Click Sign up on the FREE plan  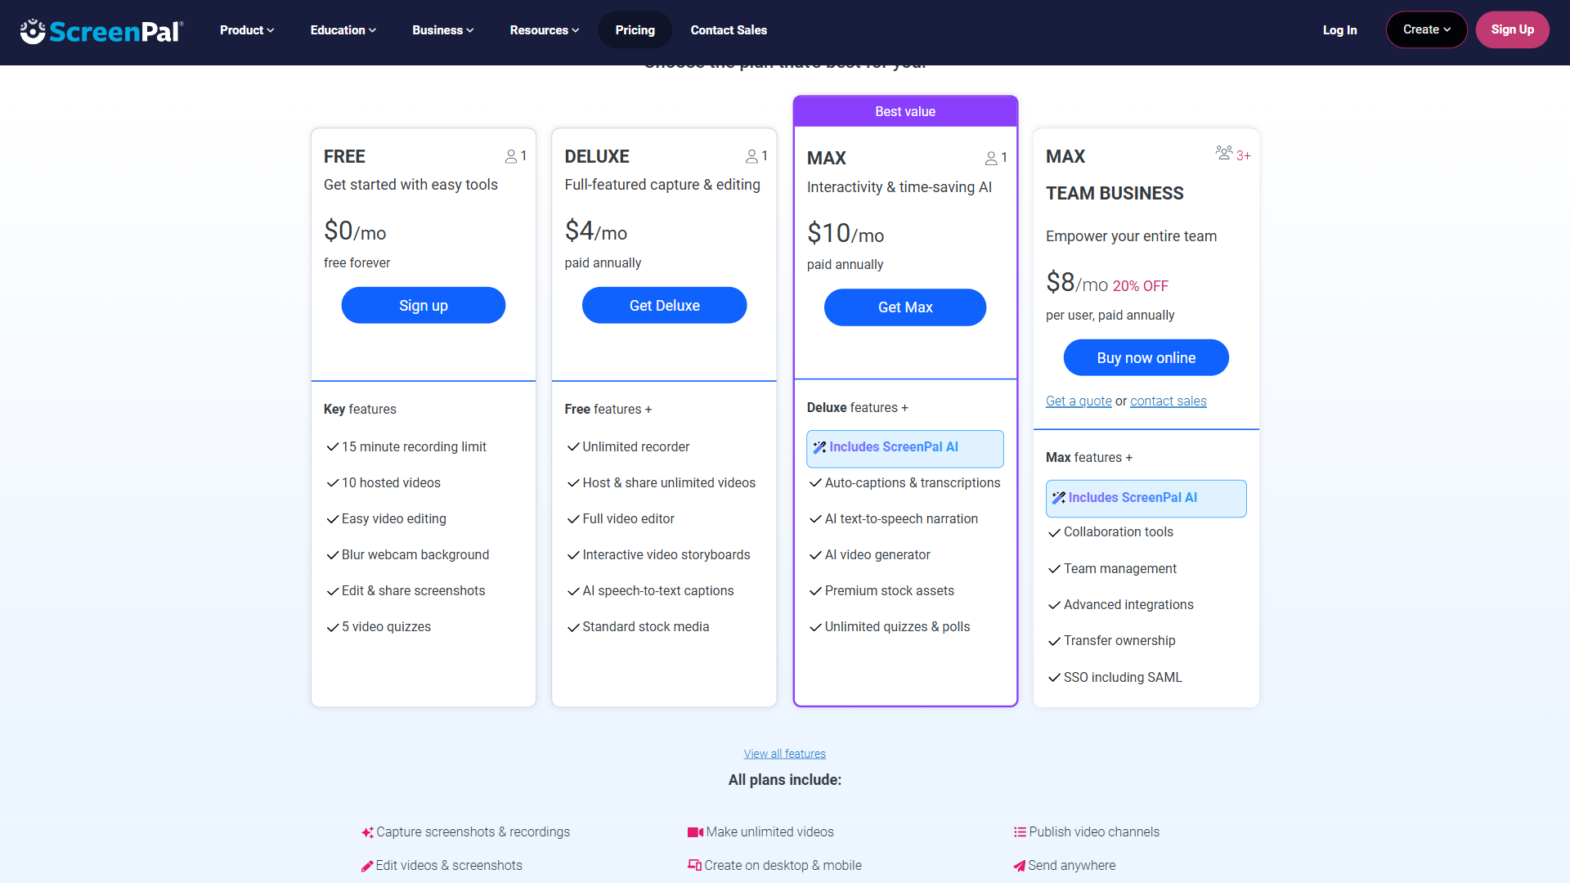click(x=424, y=305)
